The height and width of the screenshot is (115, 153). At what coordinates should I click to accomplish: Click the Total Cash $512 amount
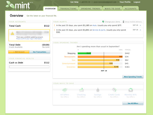(47, 26)
